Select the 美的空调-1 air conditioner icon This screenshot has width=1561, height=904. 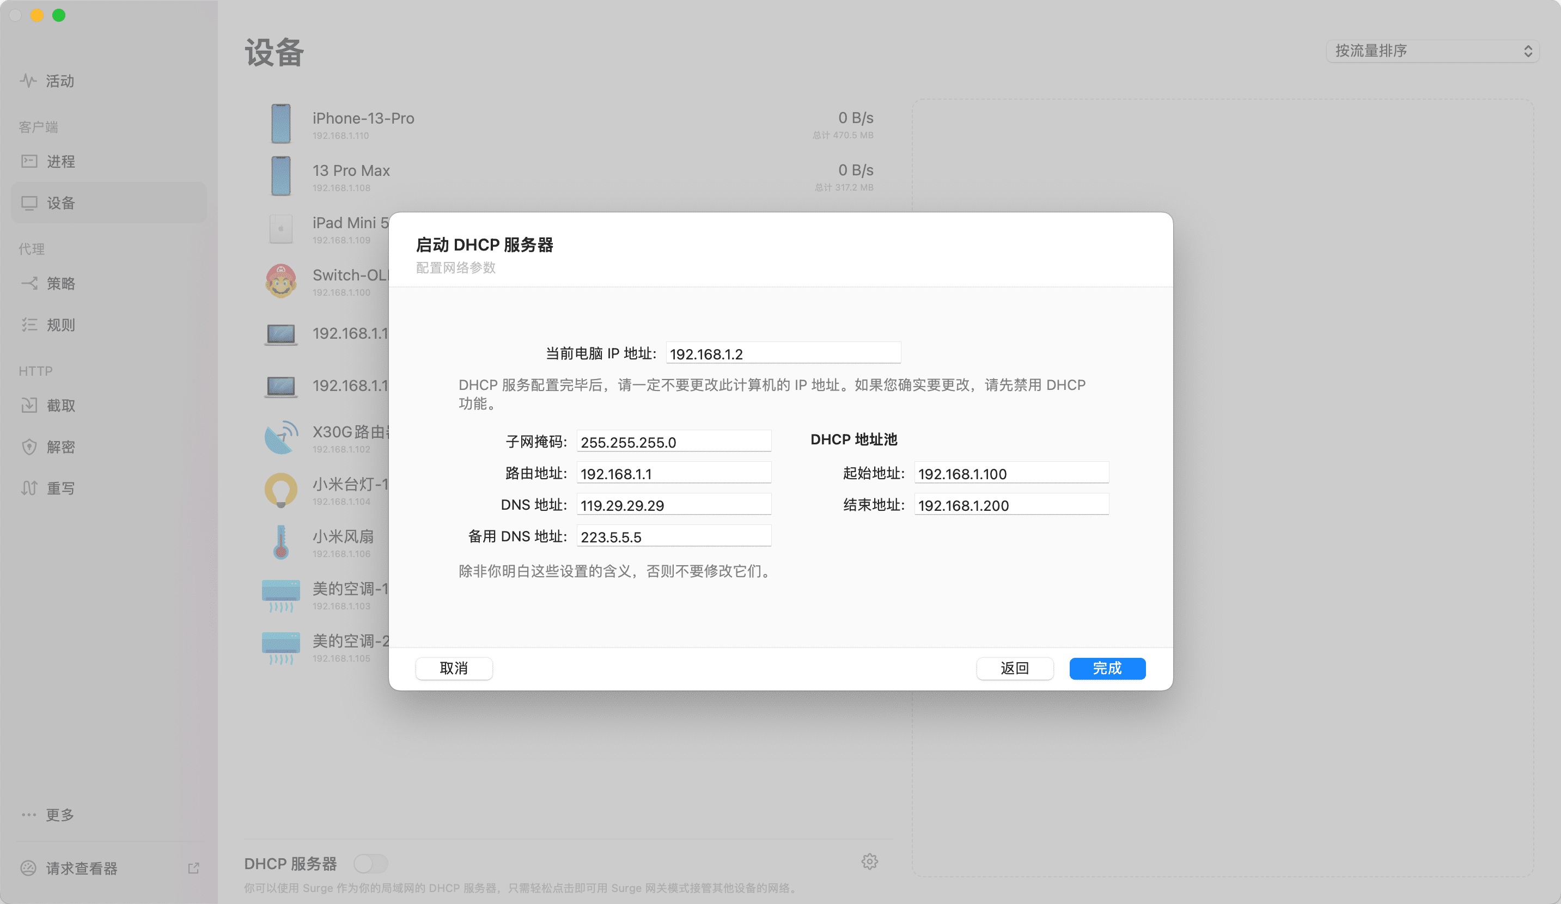tap(281, 595)
